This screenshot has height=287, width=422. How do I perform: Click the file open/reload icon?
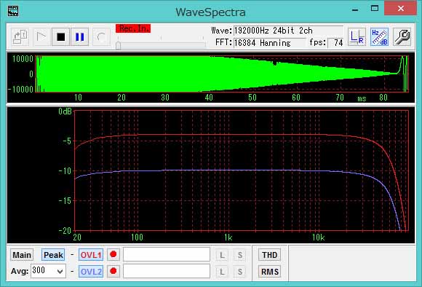pyautogui.click(x=20, y=36)
